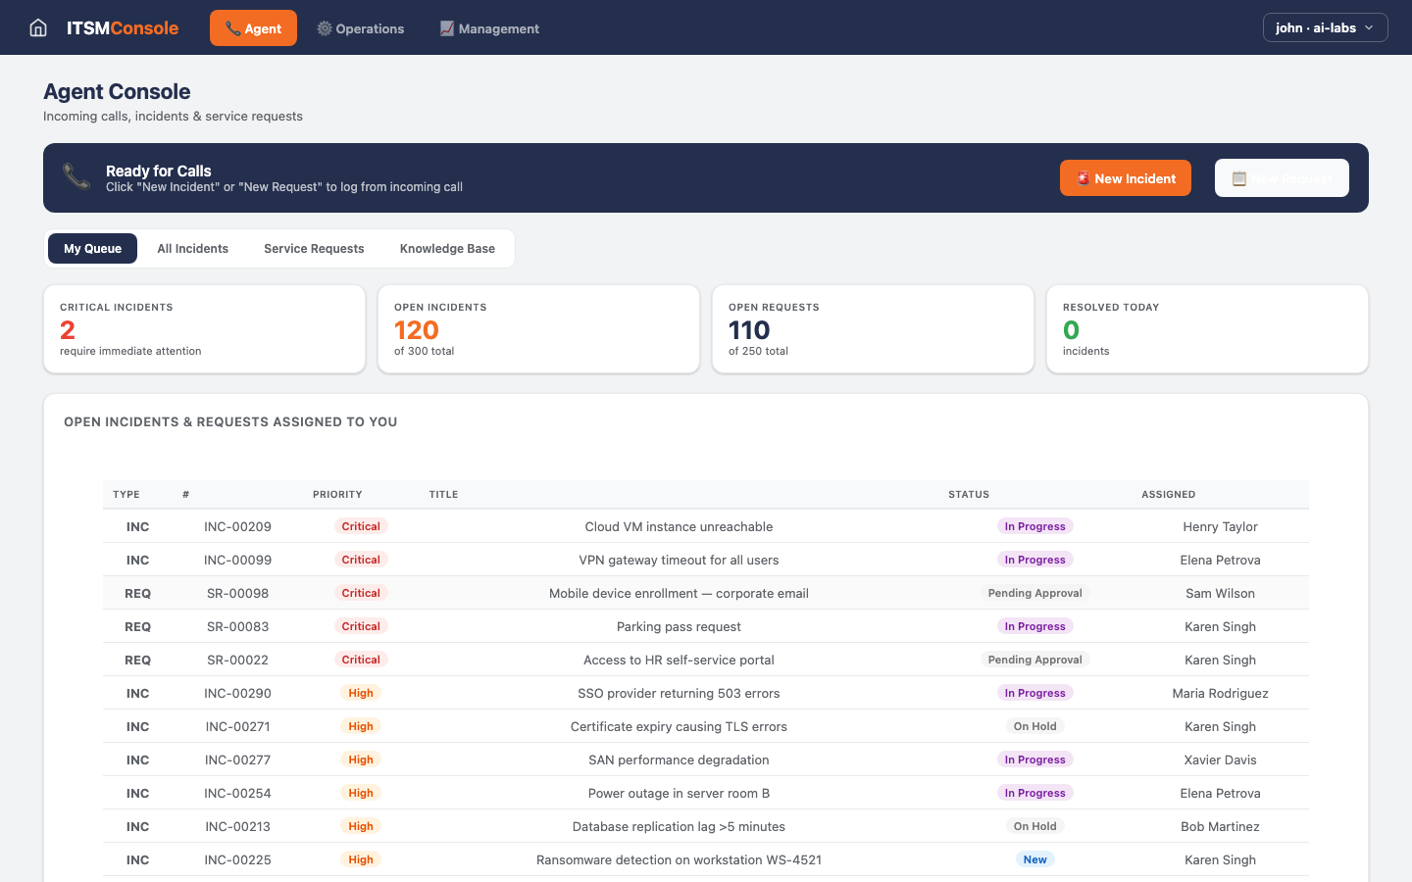This screenshot has height=882, width=1412.
Task: Click the New Request button
Action: [1282, 177]
